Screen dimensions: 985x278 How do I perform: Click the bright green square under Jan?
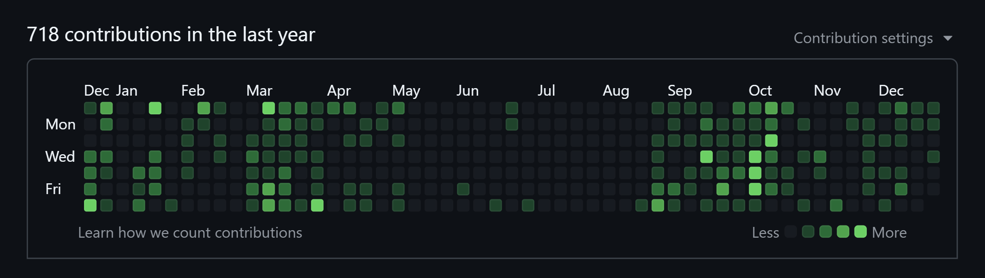point(155,108)
